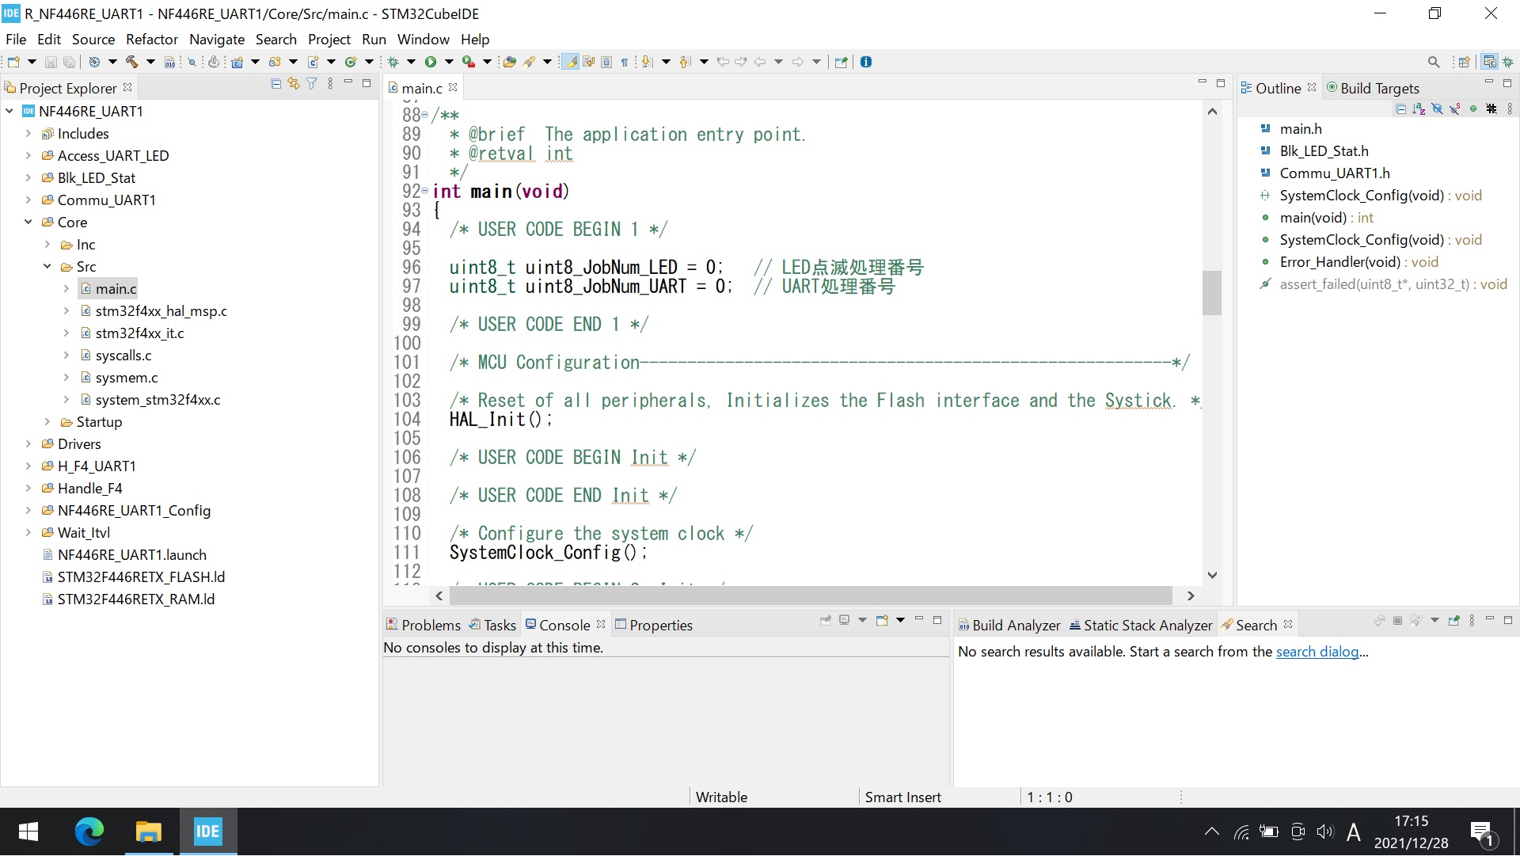This screenshot has width=1520, height=860.
Task: Click the Static Stack Analyzer tab
Action: (x=1146, y=624)
